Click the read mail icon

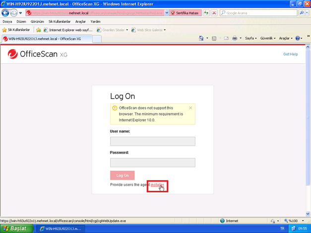pyautogui.click(x=226, y=38)
